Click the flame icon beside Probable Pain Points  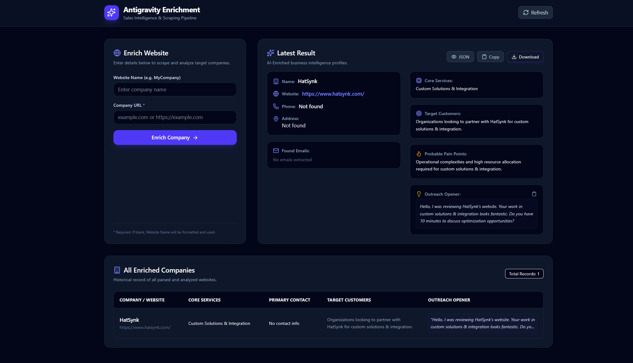click(x=419, y=154)
